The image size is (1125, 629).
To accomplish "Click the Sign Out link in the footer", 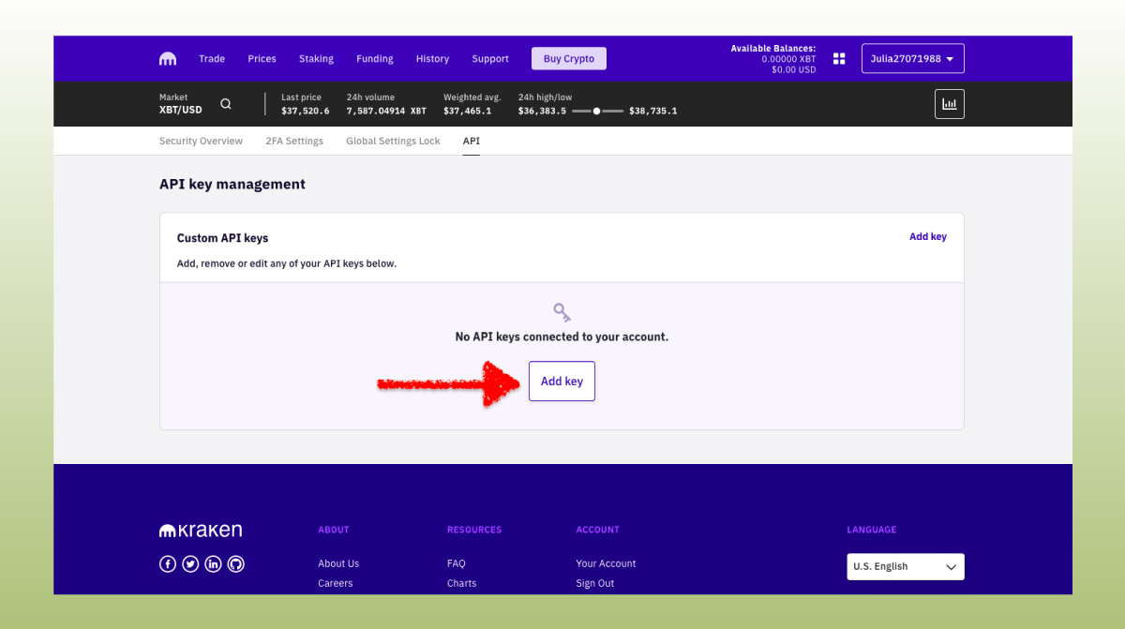I will (594, 582).
